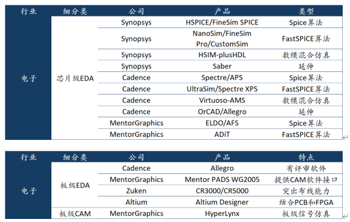Image resolution: width=350 pixels, height=222 pixels.
Task: Click the HSIM-plusHDL product cell
Action: click(x=222, y=55)
